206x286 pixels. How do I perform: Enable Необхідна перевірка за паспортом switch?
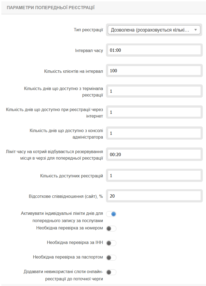[x=111, y=258]
